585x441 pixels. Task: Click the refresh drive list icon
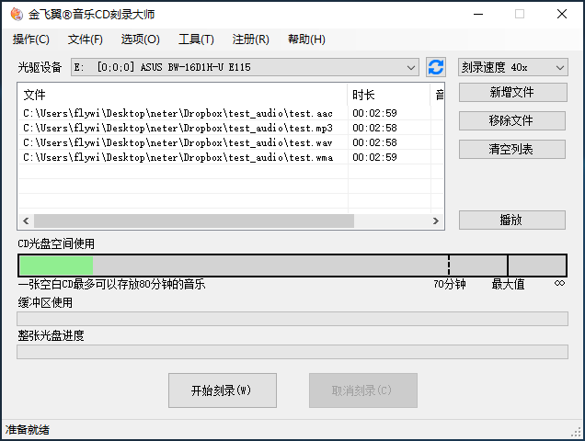click(435, 67)
